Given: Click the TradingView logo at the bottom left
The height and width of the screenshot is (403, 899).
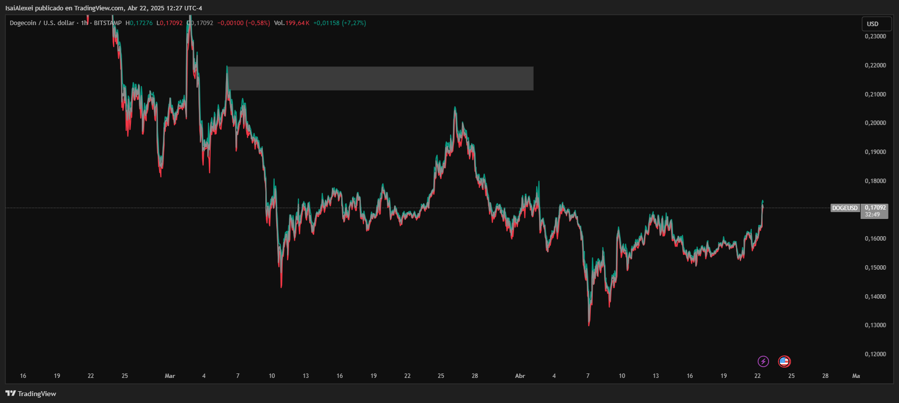Looking at the screenshot, I should click(31, 394).
